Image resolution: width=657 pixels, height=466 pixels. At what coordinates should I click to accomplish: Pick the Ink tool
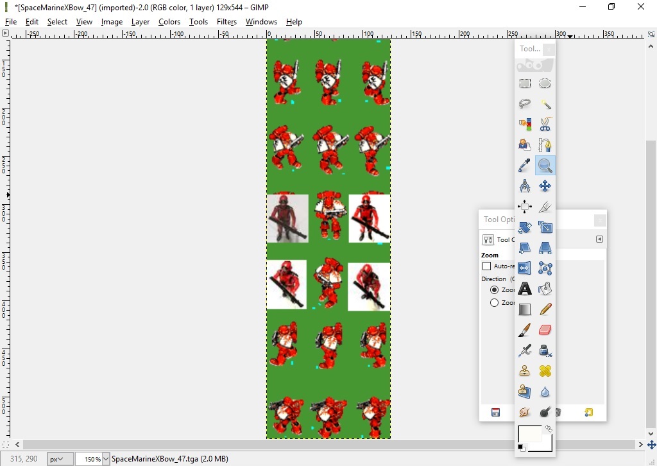click(545, 350)
